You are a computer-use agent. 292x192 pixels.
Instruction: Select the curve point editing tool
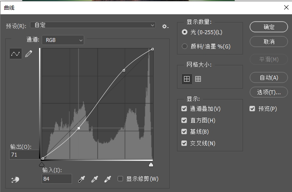[16, 54]
